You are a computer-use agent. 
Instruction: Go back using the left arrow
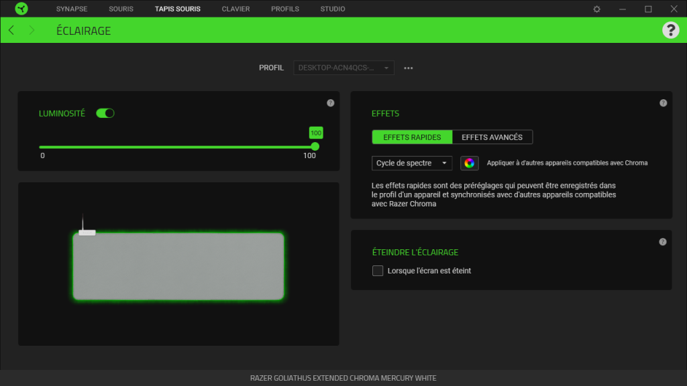click(x=11, y=30)
